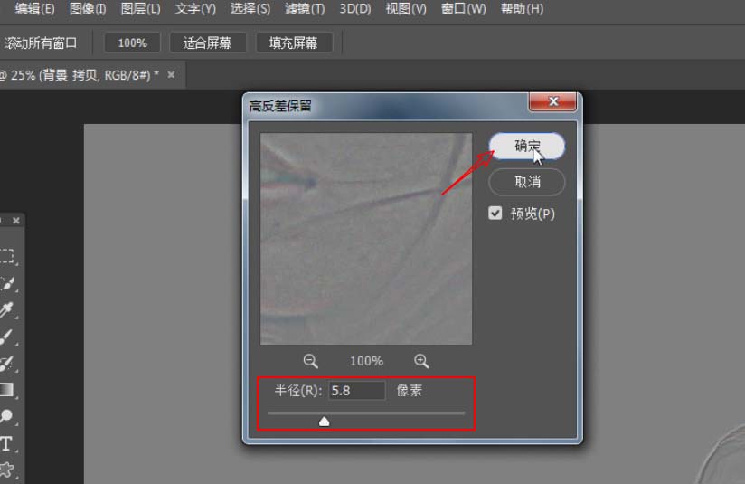Close the 高反差保留 dialog window

pos(552,101)
